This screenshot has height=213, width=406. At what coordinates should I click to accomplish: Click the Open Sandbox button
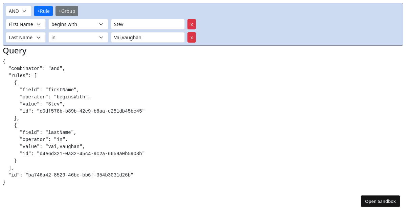tap(380, 201)
